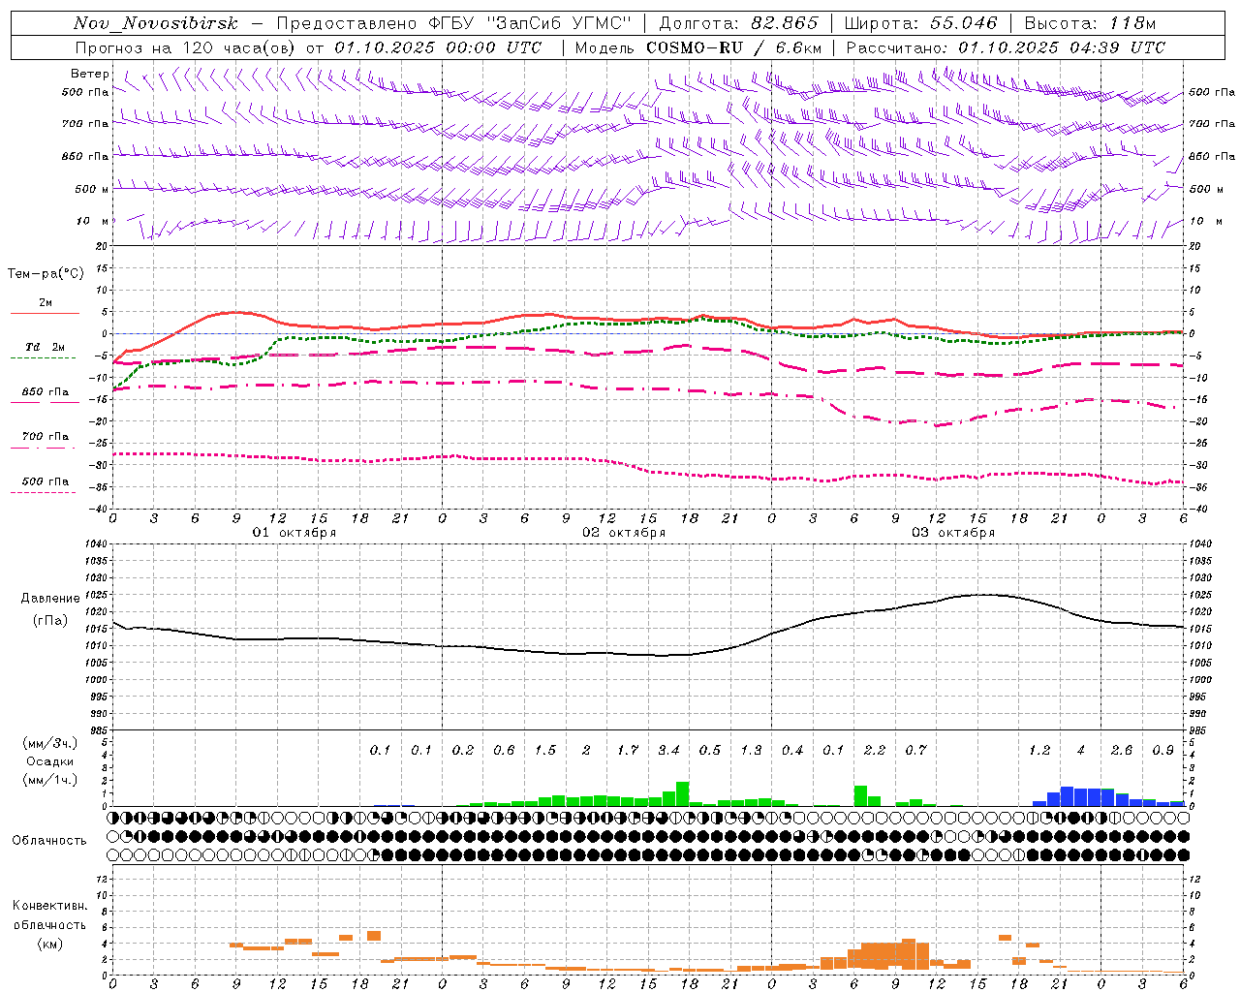Screen dimensions: 1240x992
Task: Click the 0.7 precipitation total value
Action: click(915, 750)
